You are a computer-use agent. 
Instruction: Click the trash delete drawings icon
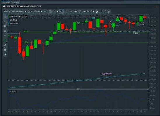point(5,50)
